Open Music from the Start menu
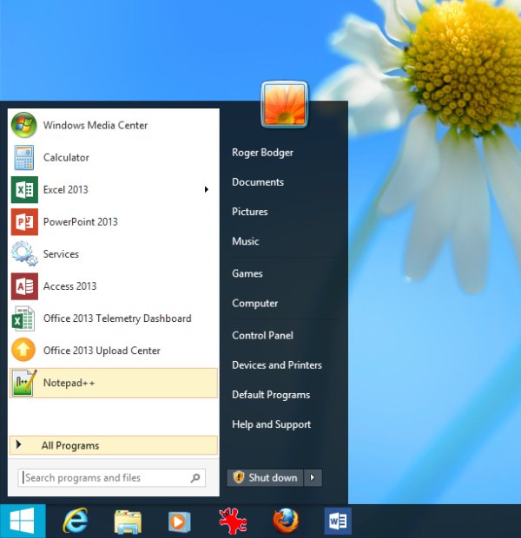The image size is (521, 538). pyautogui.click(x=246, y=241)
